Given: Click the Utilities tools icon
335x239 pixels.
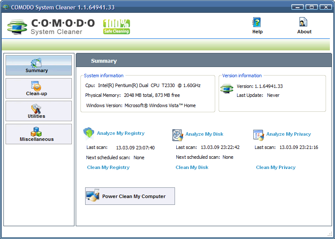Looking at the screenshot, I should (x=36, y=109).
